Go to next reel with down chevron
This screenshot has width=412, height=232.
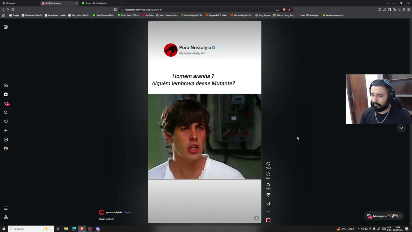tap(401, 128)
